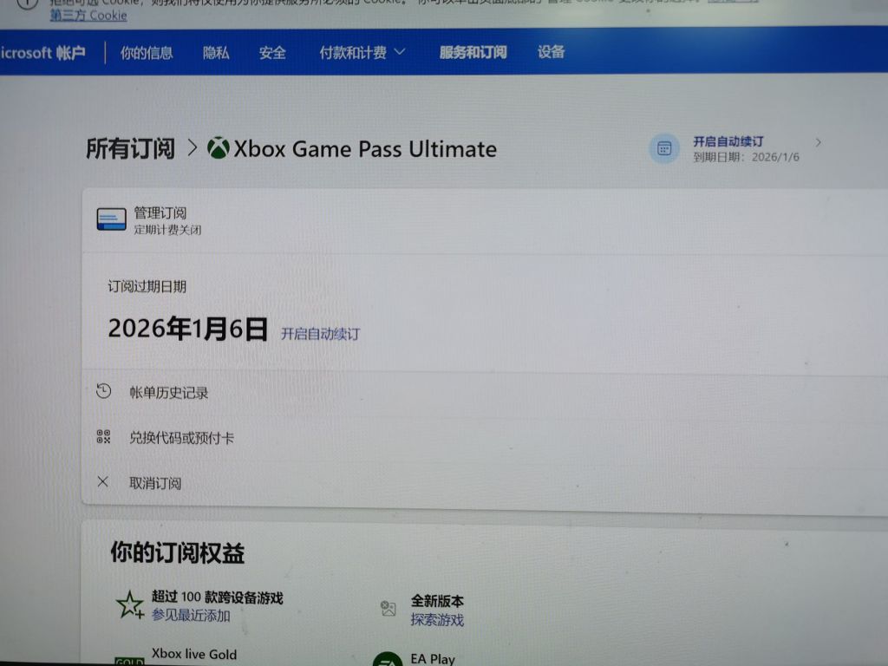
Task: Click the calendar icon near 开启自动续订
Action: [663, 149]
